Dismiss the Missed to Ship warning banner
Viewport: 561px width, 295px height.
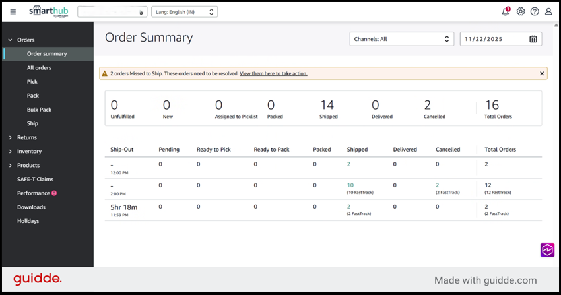[x=542, y=73]
